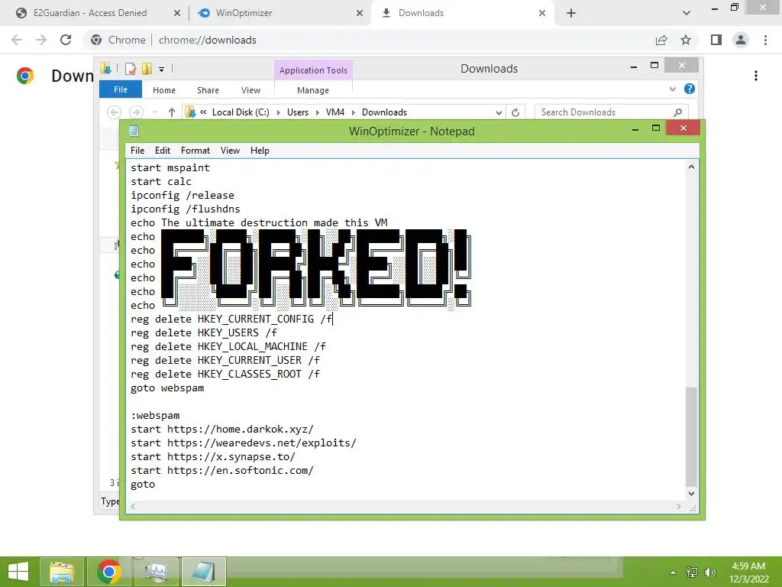Screen dimensions: 782x587
Task: Click Downloads in Explorer address path
Action: point(385,112)
